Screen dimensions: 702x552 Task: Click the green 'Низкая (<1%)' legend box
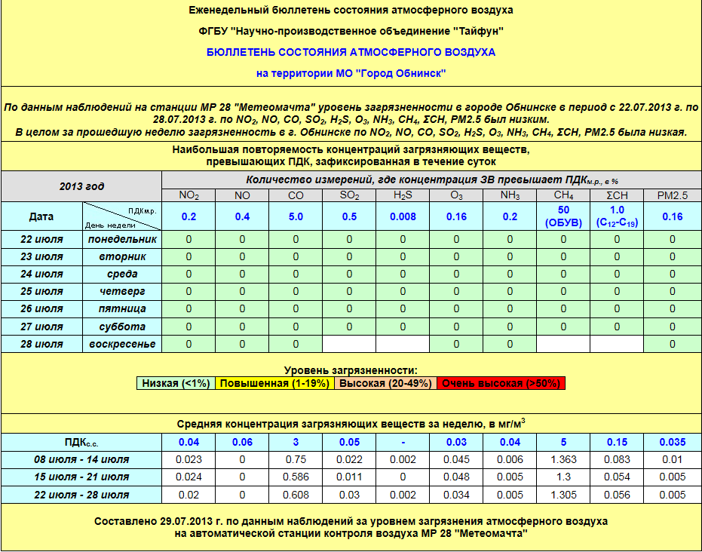tap(176, 383)
